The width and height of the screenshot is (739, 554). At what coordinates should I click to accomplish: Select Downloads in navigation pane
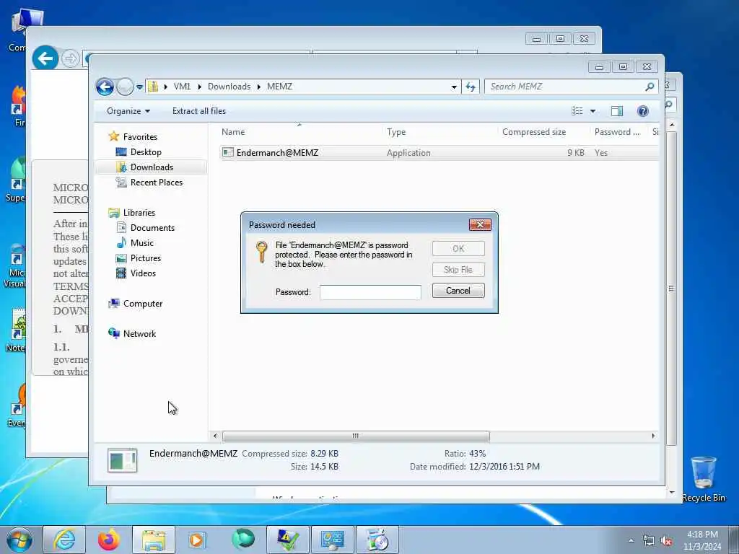[151, 167]
